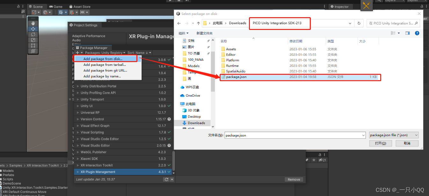Open dropdown next to package refresh button
This screenshot has width=429, height=196.
tap(172, 179)
